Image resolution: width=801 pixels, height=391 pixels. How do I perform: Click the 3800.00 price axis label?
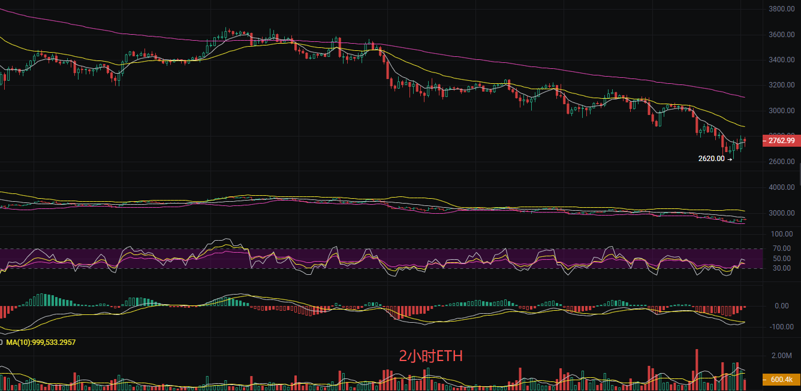(x=781, y=10)
